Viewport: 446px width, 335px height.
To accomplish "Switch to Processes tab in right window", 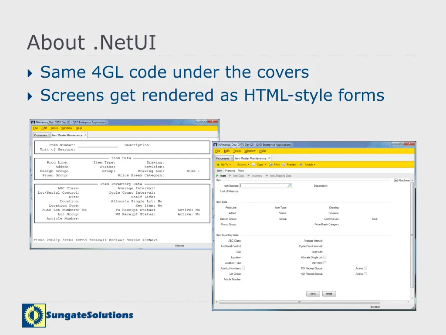I will (223, 158).
